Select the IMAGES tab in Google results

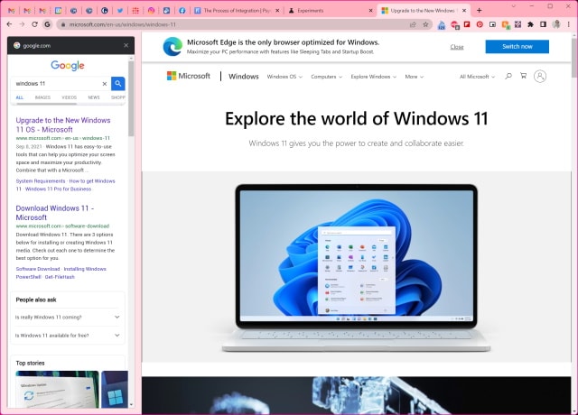pyautogui.click(x=42, y=97)
